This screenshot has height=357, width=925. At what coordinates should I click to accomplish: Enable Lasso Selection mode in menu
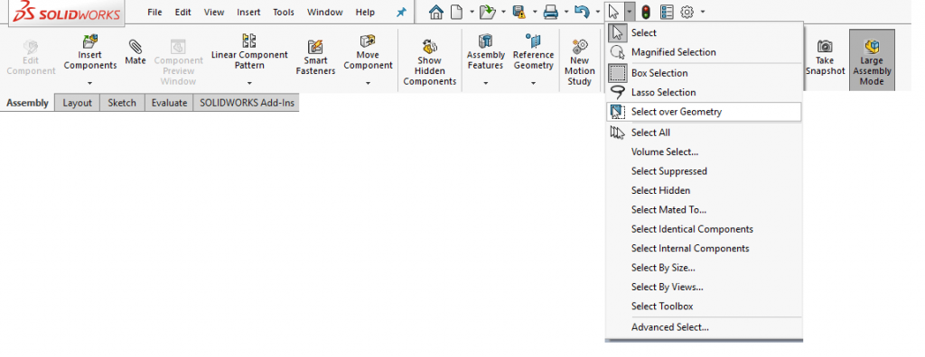705,93
